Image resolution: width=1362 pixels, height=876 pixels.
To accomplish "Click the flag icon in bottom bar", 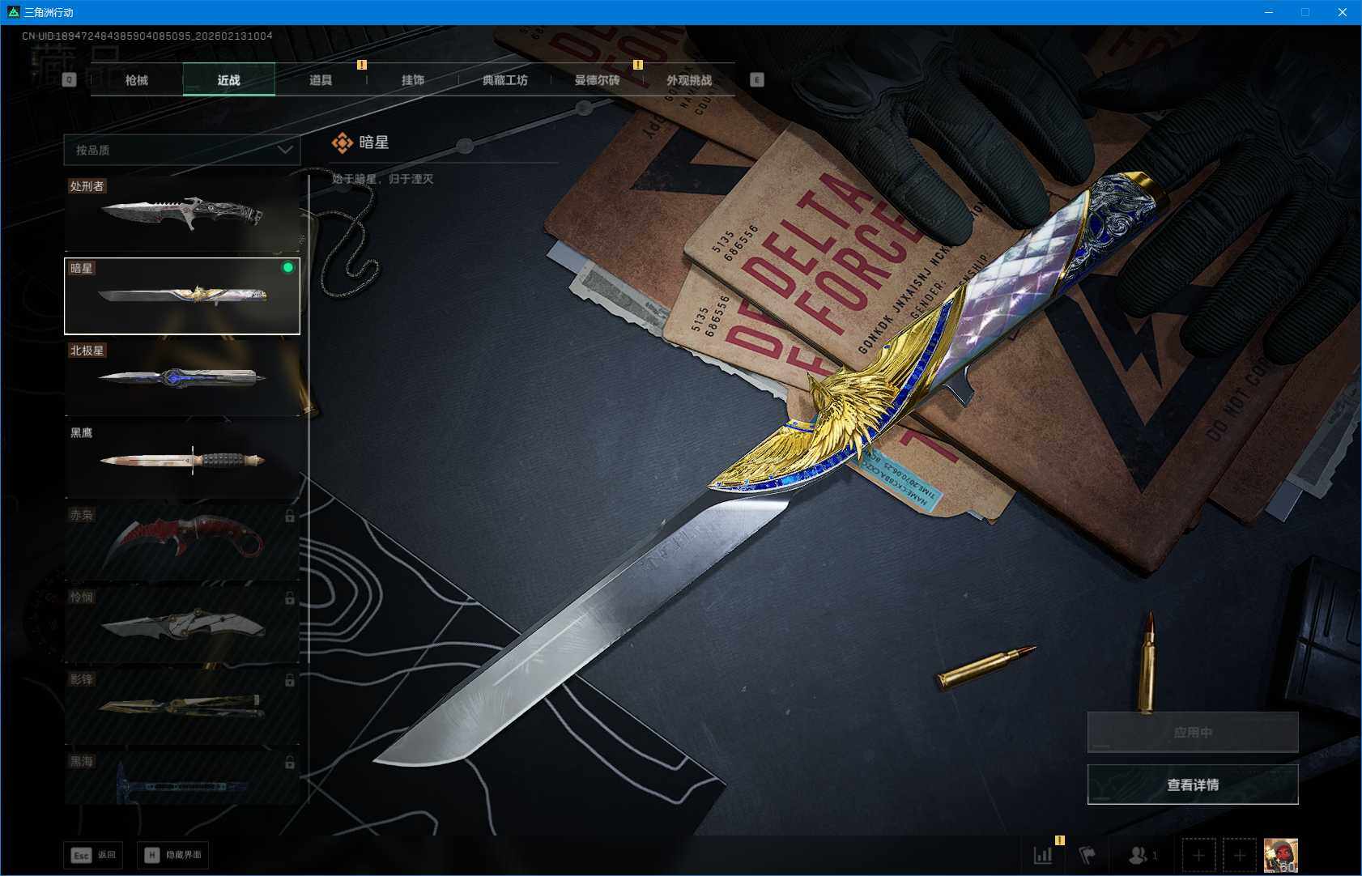I will [x=1087, y=855].
